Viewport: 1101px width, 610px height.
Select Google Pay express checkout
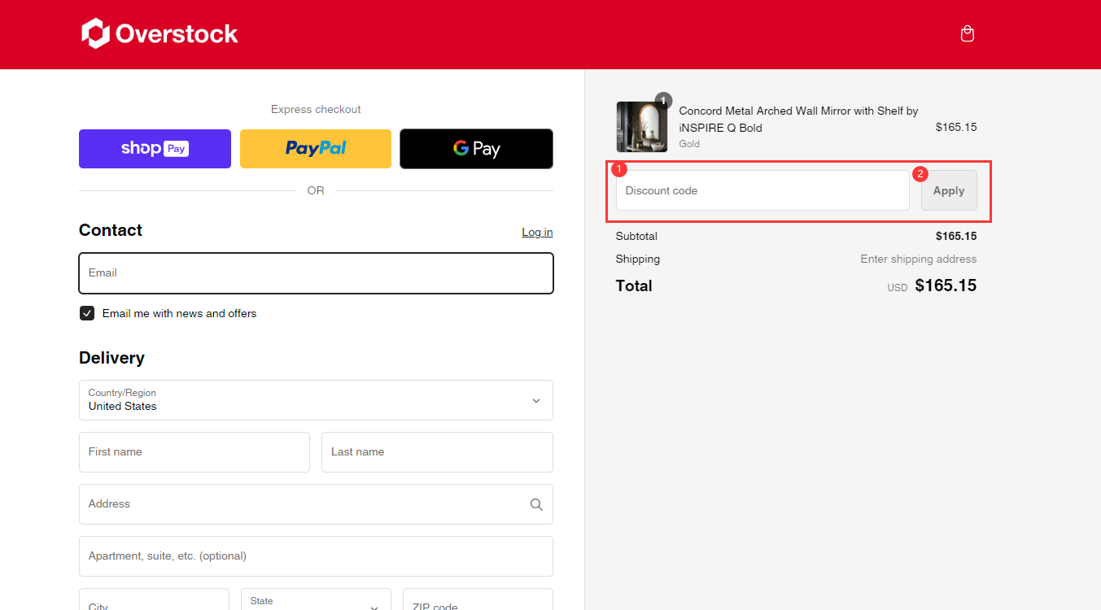click(476, 149)
